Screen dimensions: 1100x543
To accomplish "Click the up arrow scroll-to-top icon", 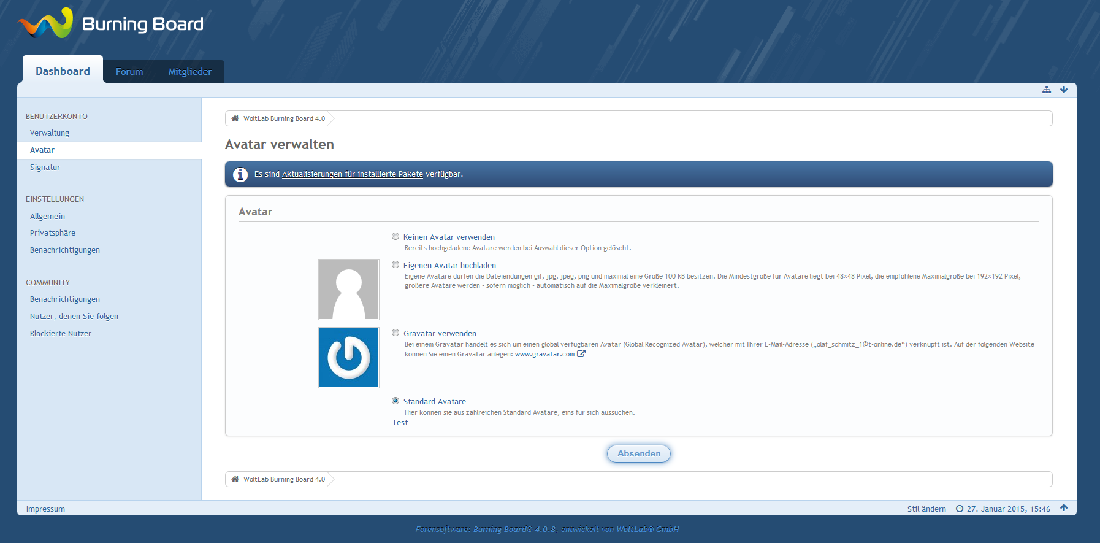I will 1064,508.
